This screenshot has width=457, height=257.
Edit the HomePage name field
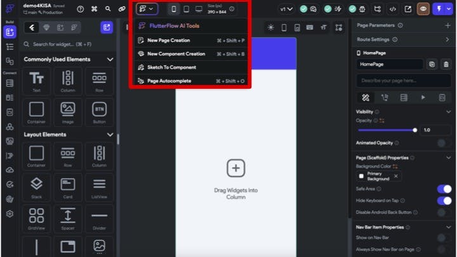389,64
